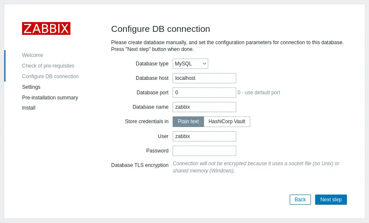Choose HashiCorp Vault credential storage
Viewport: 369px width, 223px height.
(x=226, y=121)
